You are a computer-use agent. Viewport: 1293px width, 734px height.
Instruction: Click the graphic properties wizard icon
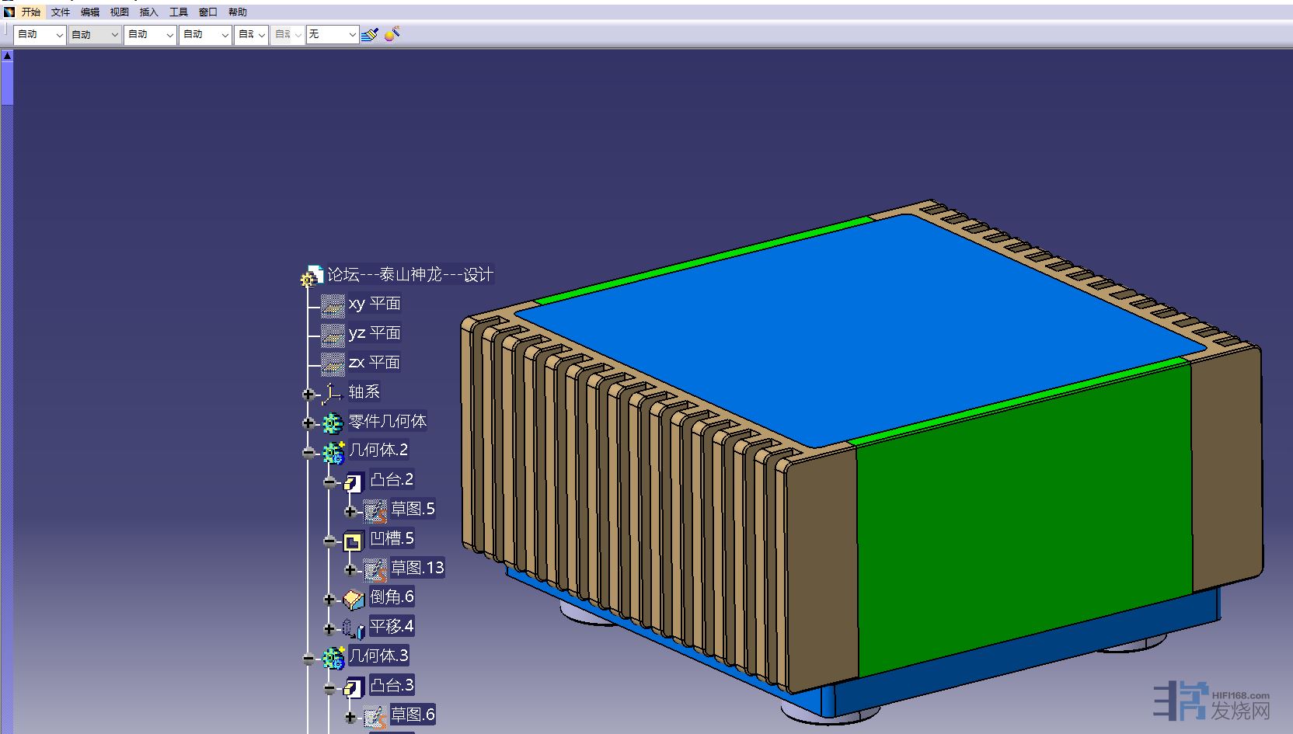(x=392, y=33)
